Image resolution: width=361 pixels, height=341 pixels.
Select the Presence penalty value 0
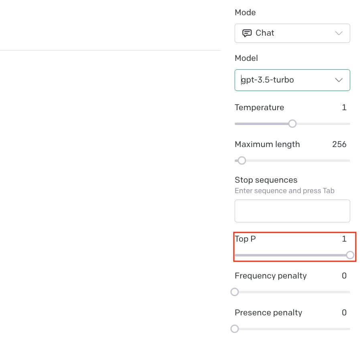(344, 313)
